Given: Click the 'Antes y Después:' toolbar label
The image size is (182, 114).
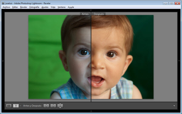Looking at the screenshot, I should 32,106.
